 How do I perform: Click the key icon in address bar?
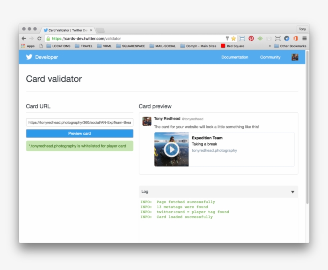tap(227, 38)
